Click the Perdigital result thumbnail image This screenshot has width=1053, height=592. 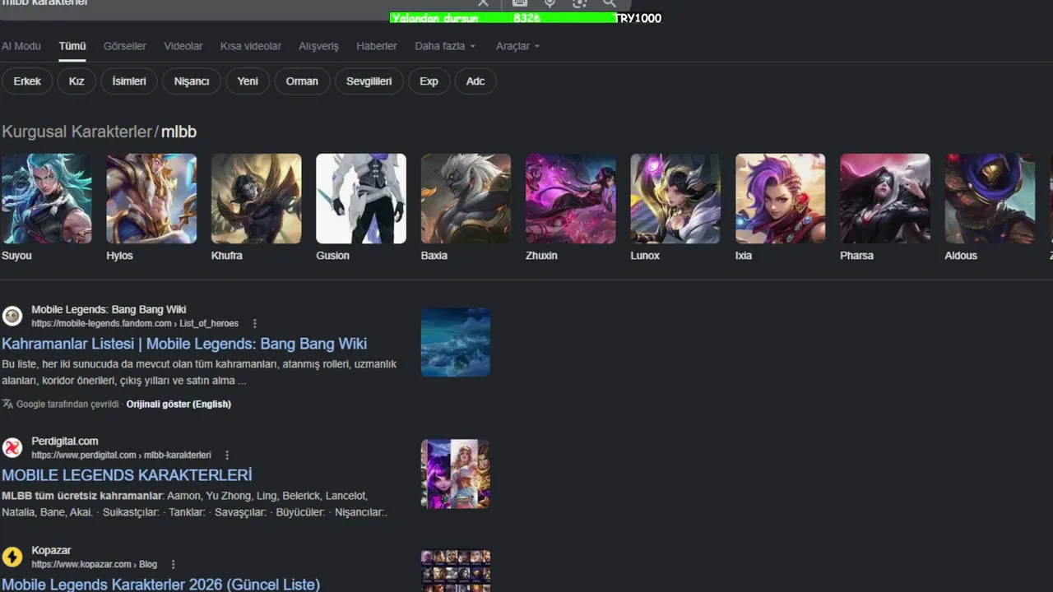456,474
